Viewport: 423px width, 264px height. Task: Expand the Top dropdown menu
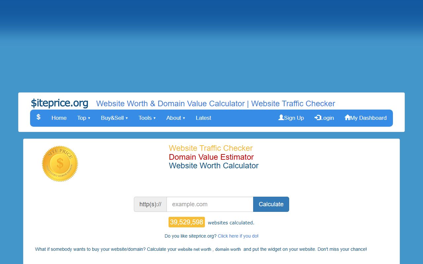pos(84,118)
